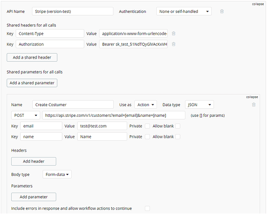Enable Allow blank for email parameter
Image resolution: width=267 pixels, height=214 pixels.
click(178, 126)
